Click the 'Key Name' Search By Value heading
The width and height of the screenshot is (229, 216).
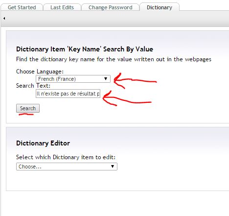point(85,49)
